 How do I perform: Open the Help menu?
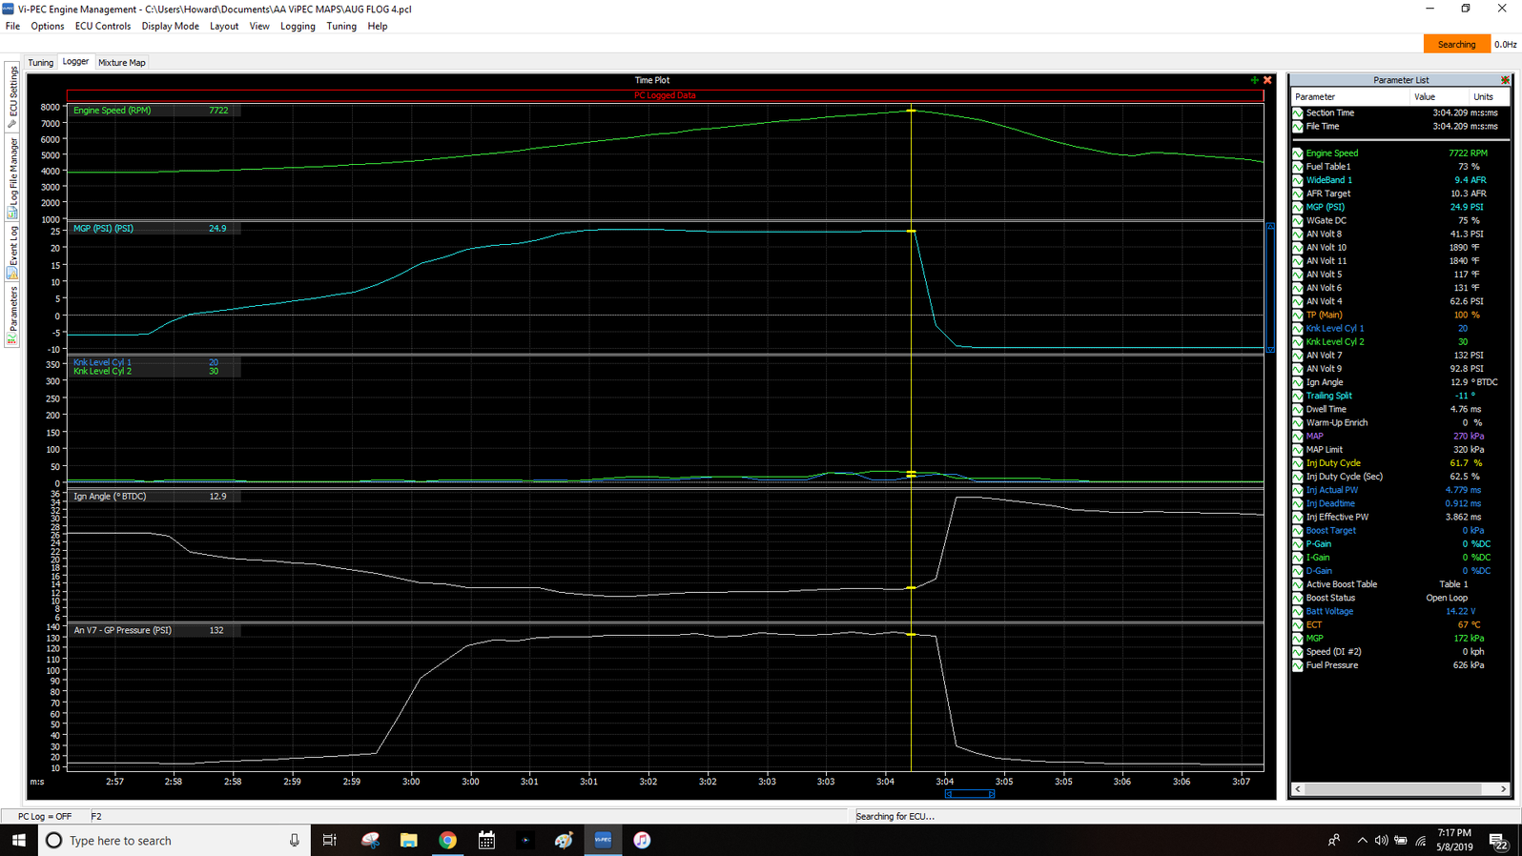[x=378, y=27]
